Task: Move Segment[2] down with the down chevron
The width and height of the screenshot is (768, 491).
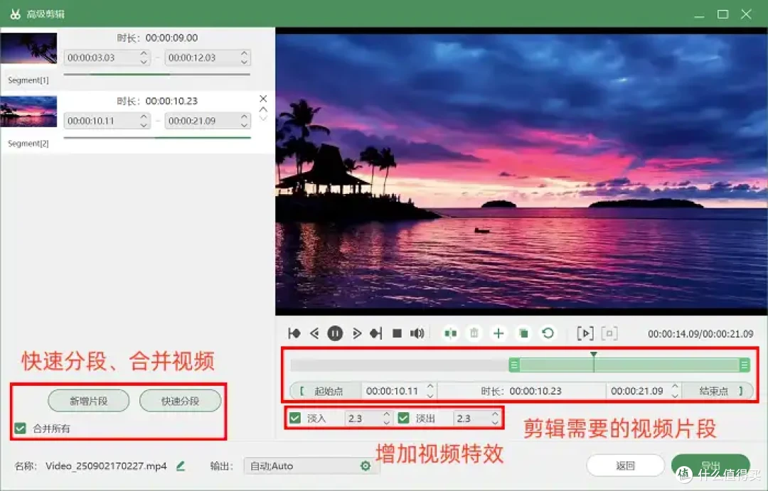Action: (x=263, y=118)
